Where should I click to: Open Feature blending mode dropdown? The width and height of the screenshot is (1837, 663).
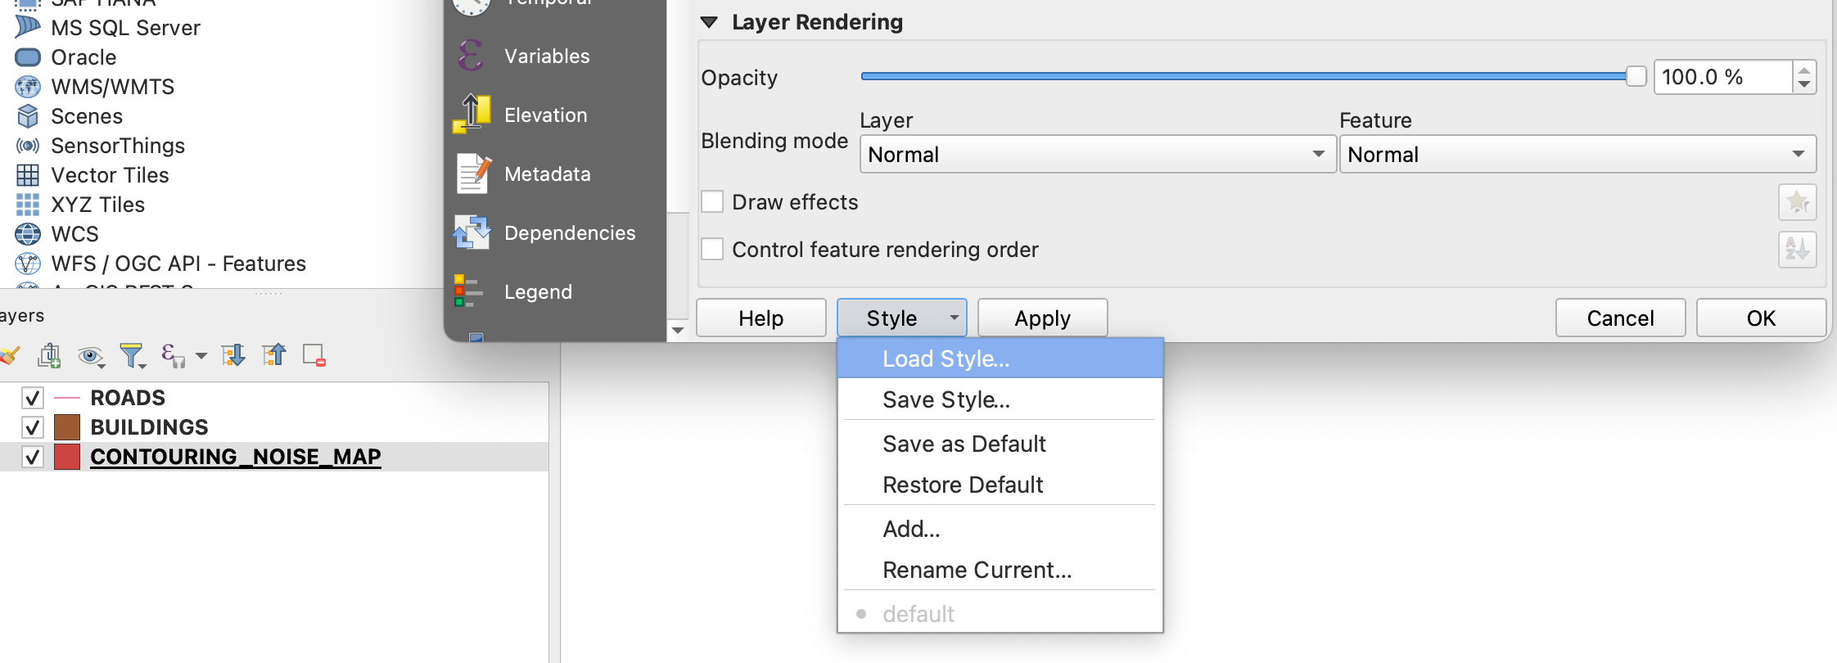[1577, 154]
